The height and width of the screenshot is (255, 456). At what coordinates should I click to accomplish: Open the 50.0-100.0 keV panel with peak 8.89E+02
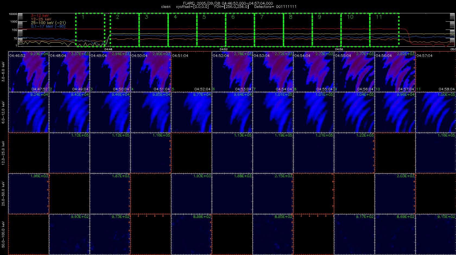[x=192, y=234]
